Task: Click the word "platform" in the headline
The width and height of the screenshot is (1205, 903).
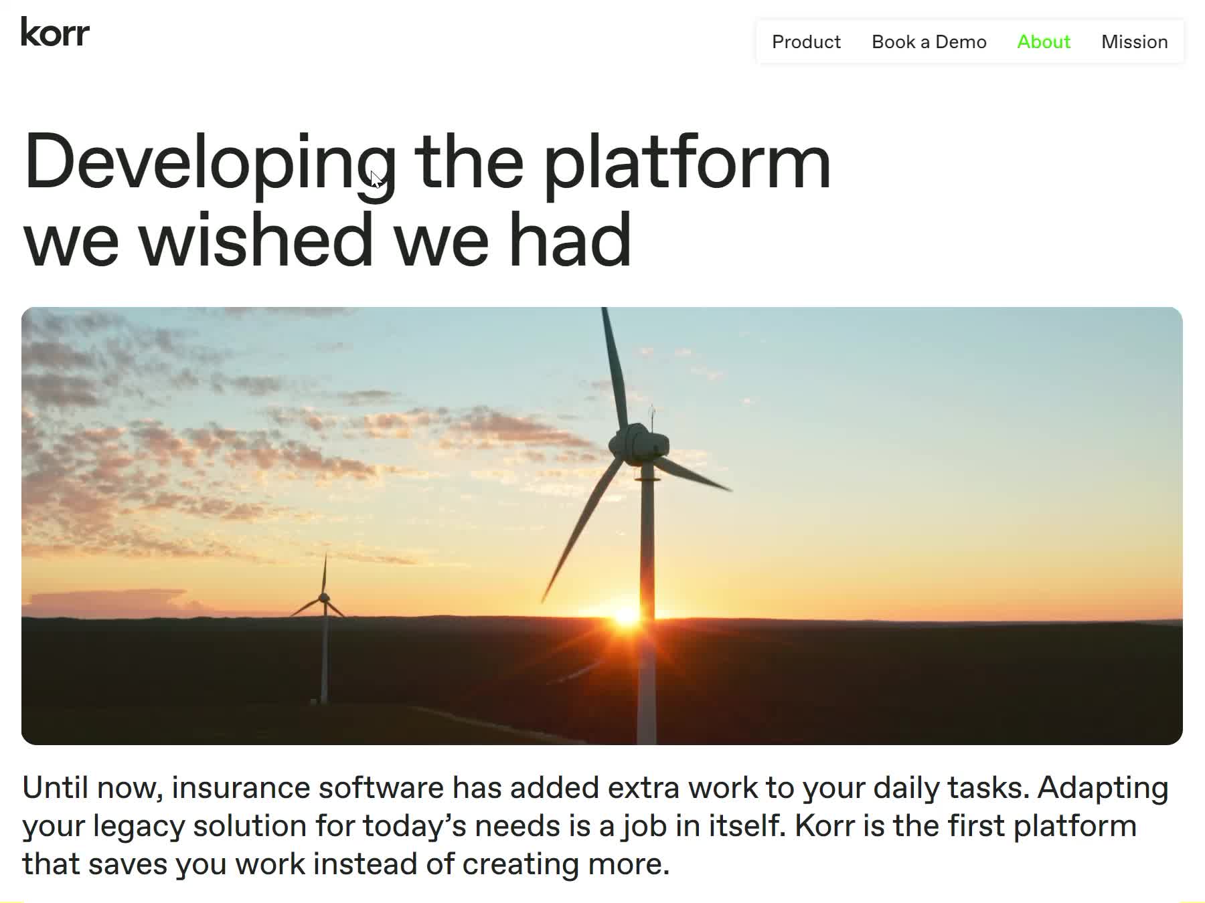Action: tap(686, 162)
